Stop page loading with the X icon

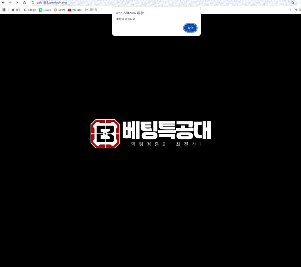point(17,2)
